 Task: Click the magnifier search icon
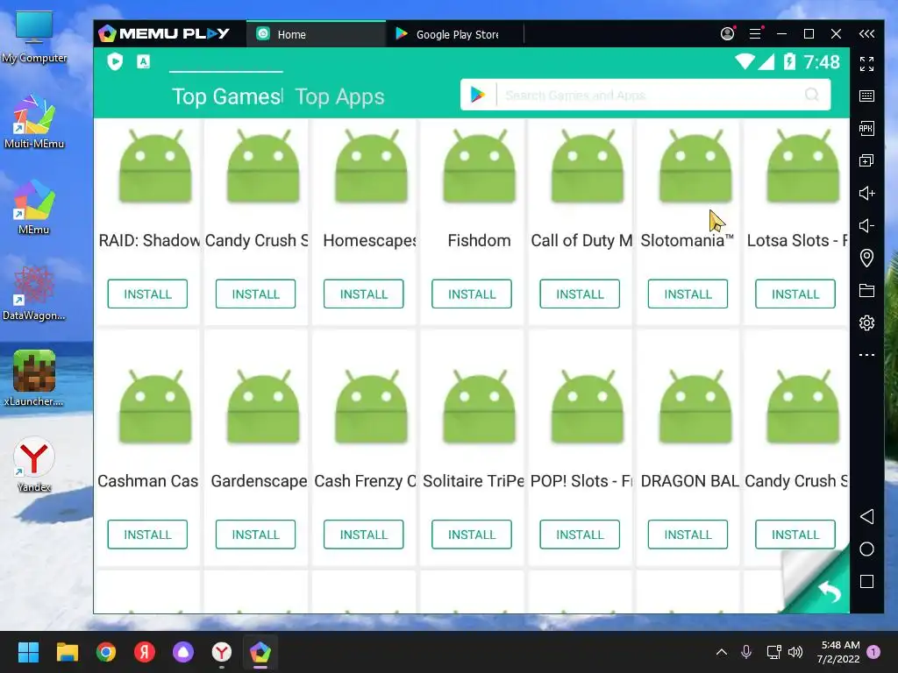[811, 95]
